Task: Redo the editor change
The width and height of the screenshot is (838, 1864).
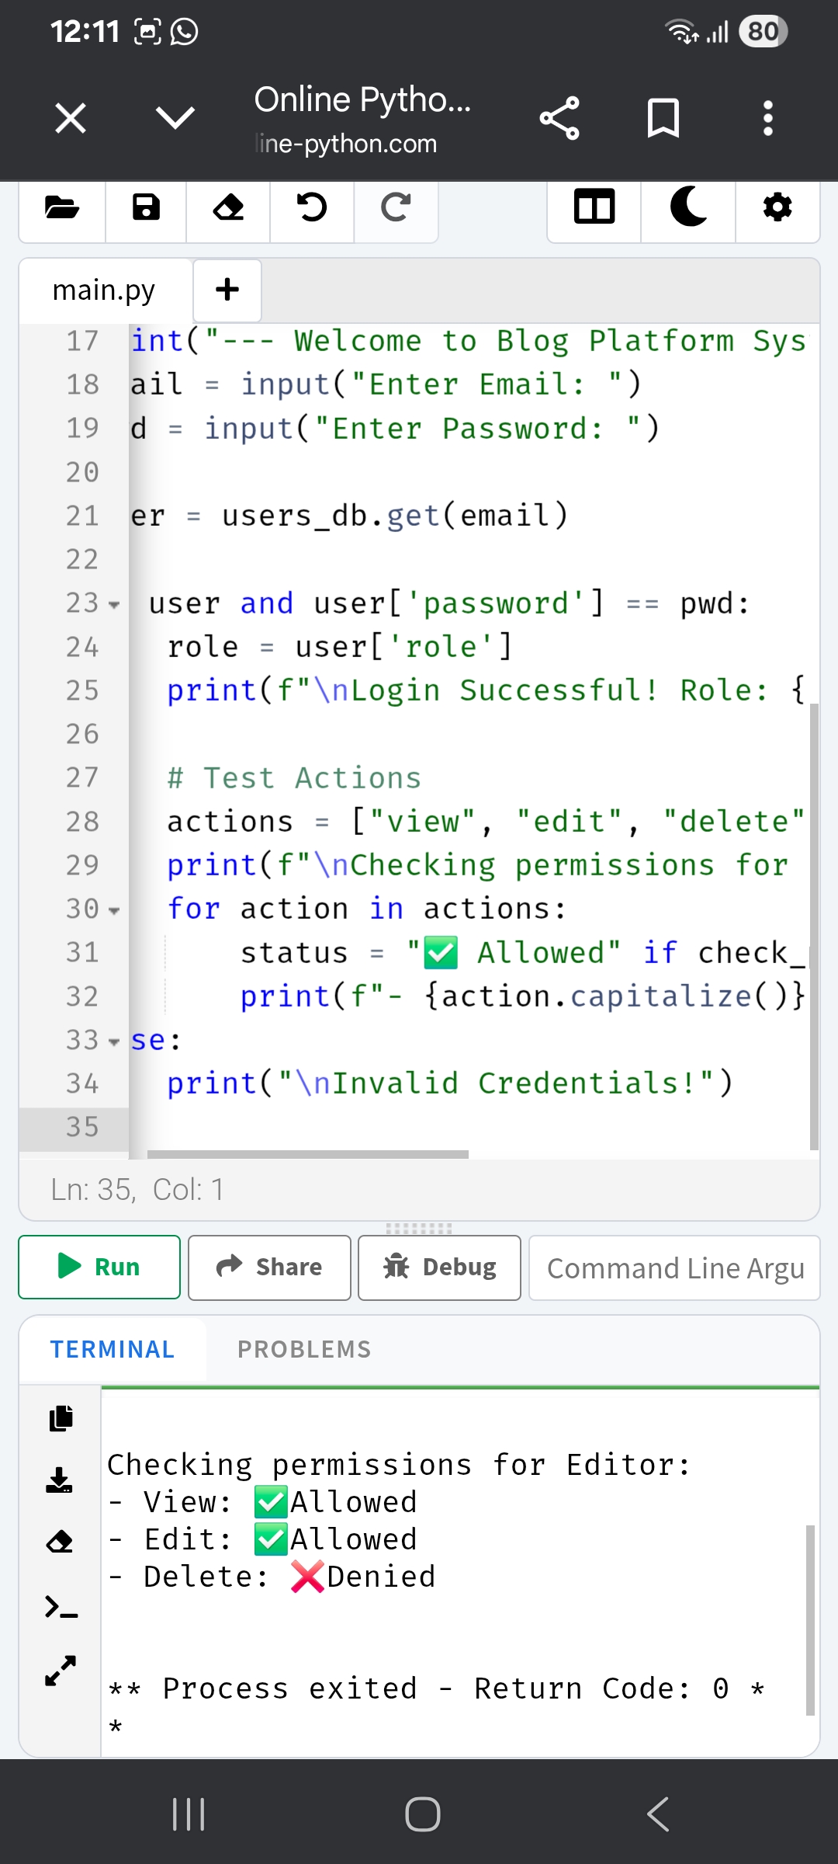Action: pyautogui.click(x=396, y=208)
